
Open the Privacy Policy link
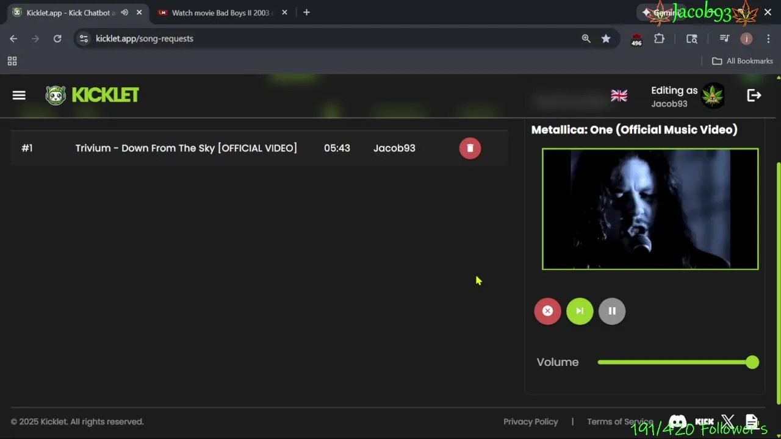tap(531, 422)
